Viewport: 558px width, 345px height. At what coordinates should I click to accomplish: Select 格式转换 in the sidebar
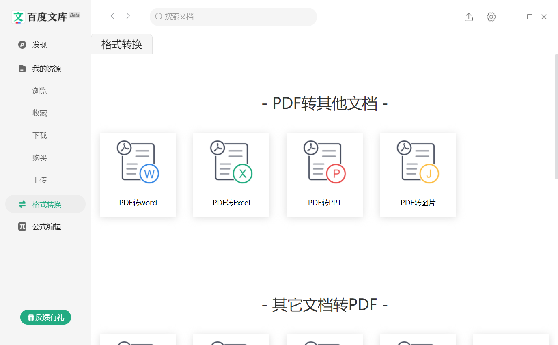[x=45, y=204]
